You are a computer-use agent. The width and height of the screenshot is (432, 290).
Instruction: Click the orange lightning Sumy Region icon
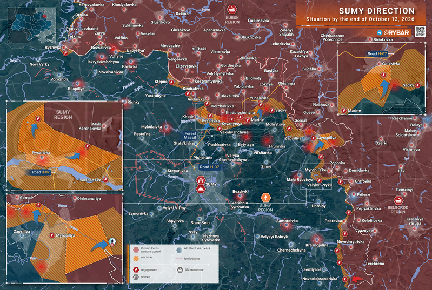coord(265,197)
